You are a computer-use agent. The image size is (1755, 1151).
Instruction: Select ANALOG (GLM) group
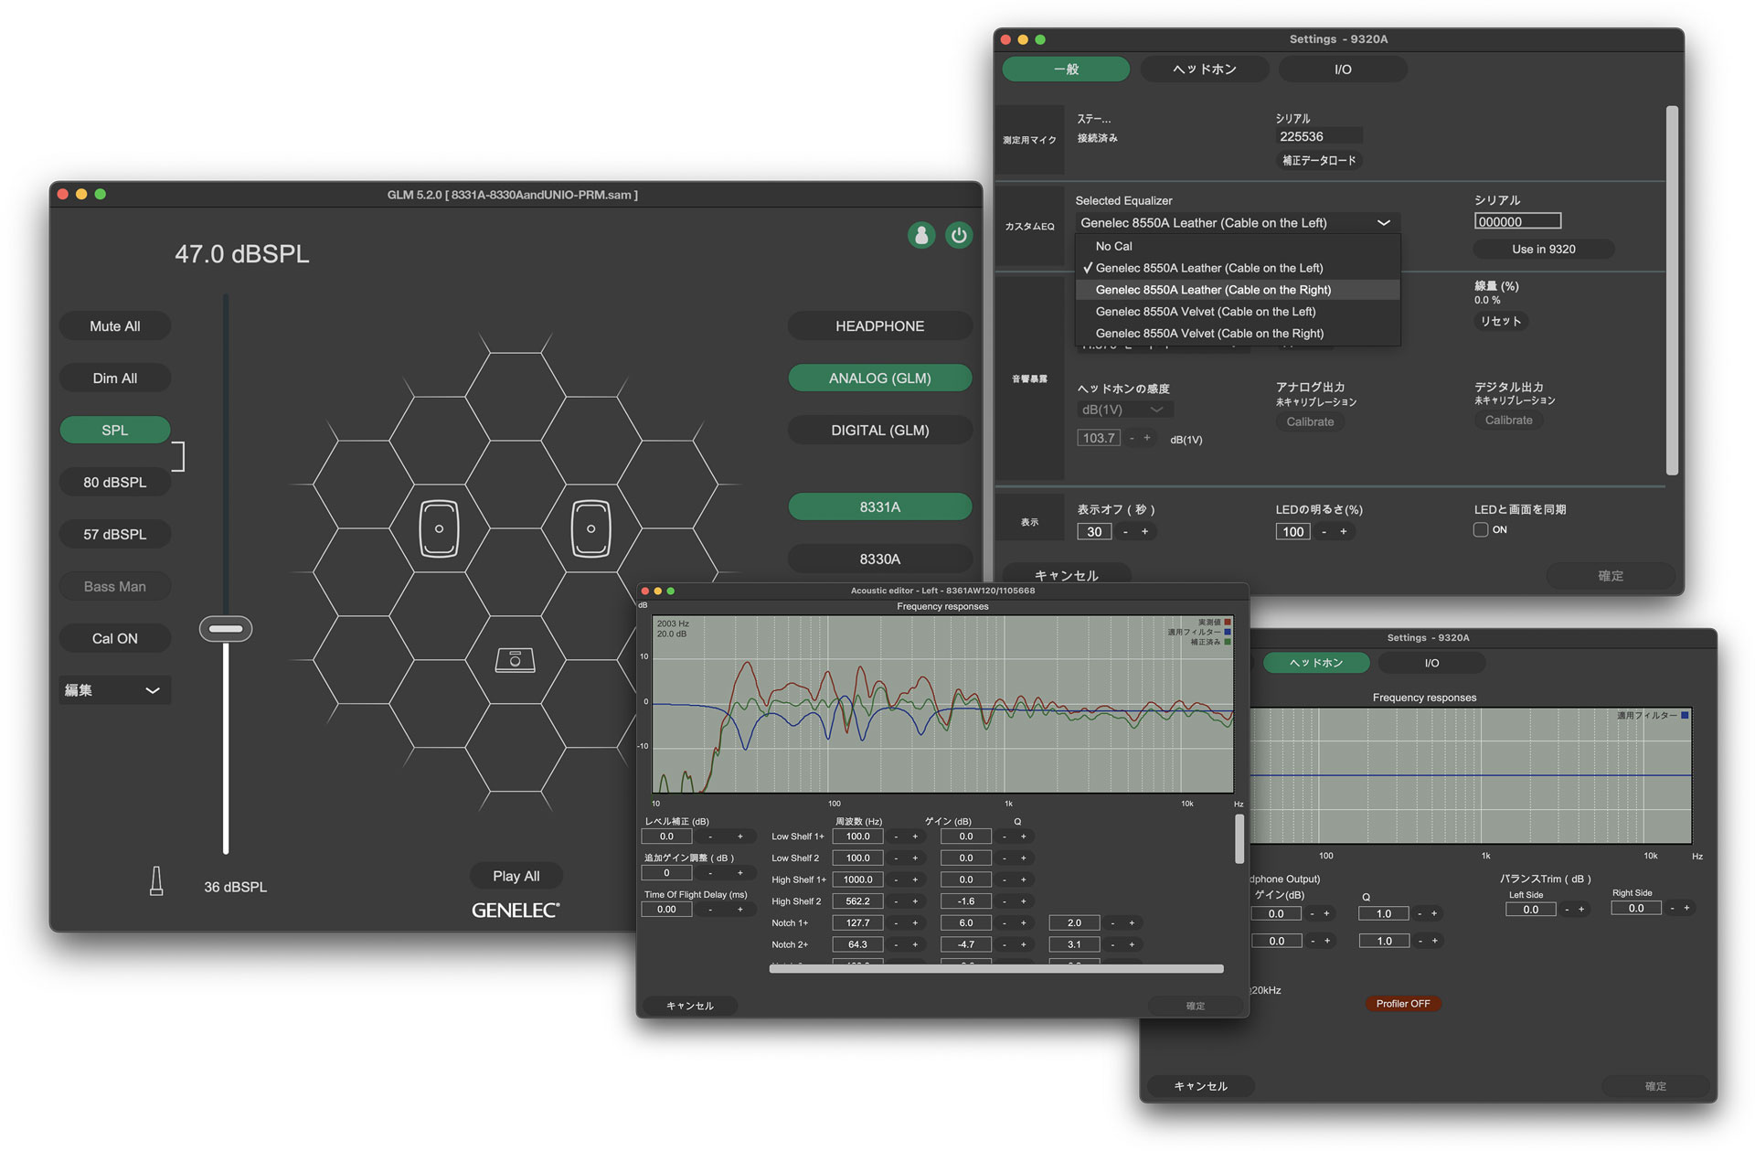click(x=880, y=378)
